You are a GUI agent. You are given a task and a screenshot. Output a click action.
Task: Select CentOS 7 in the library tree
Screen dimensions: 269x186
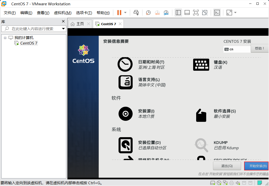pos(29,43)
